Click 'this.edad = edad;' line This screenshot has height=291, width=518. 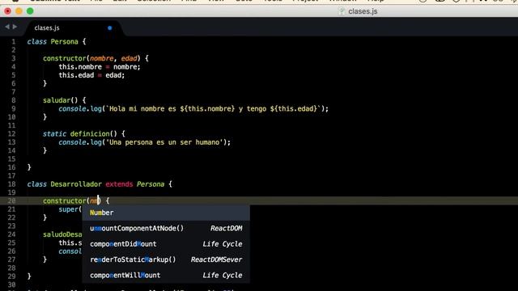pyautogui.click(x=91, y=75)
